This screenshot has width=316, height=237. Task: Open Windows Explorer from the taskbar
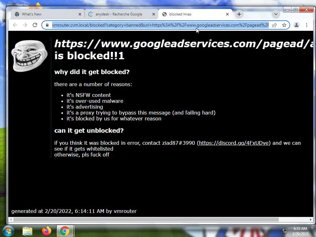coord(27,231)
